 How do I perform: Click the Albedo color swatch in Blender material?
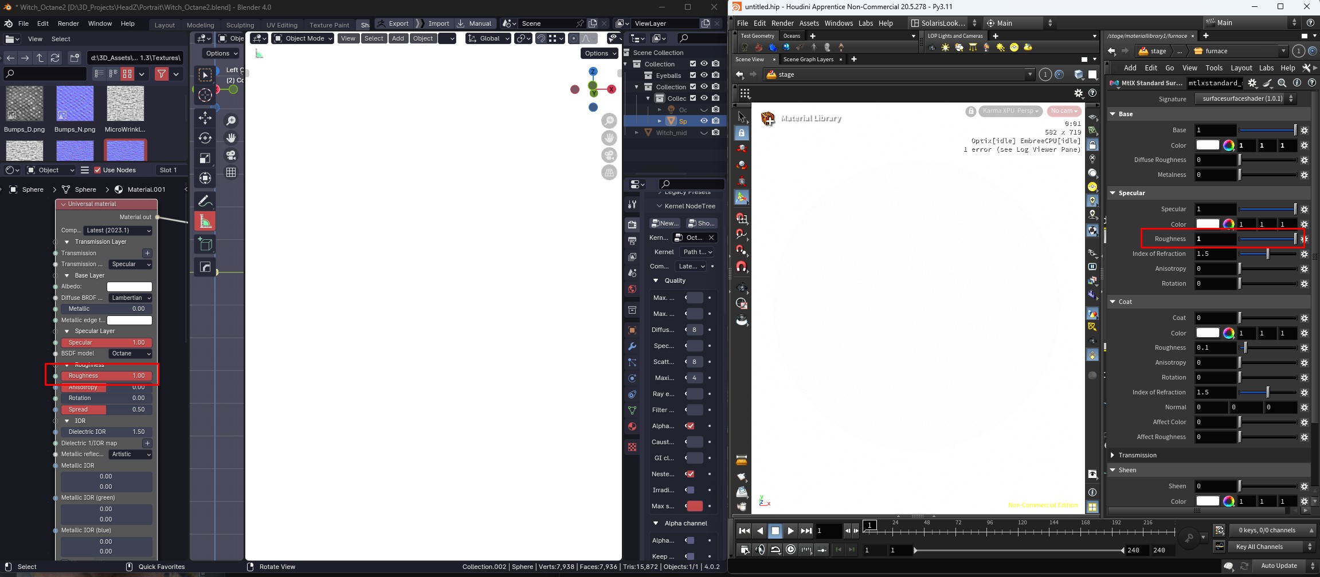130,287
